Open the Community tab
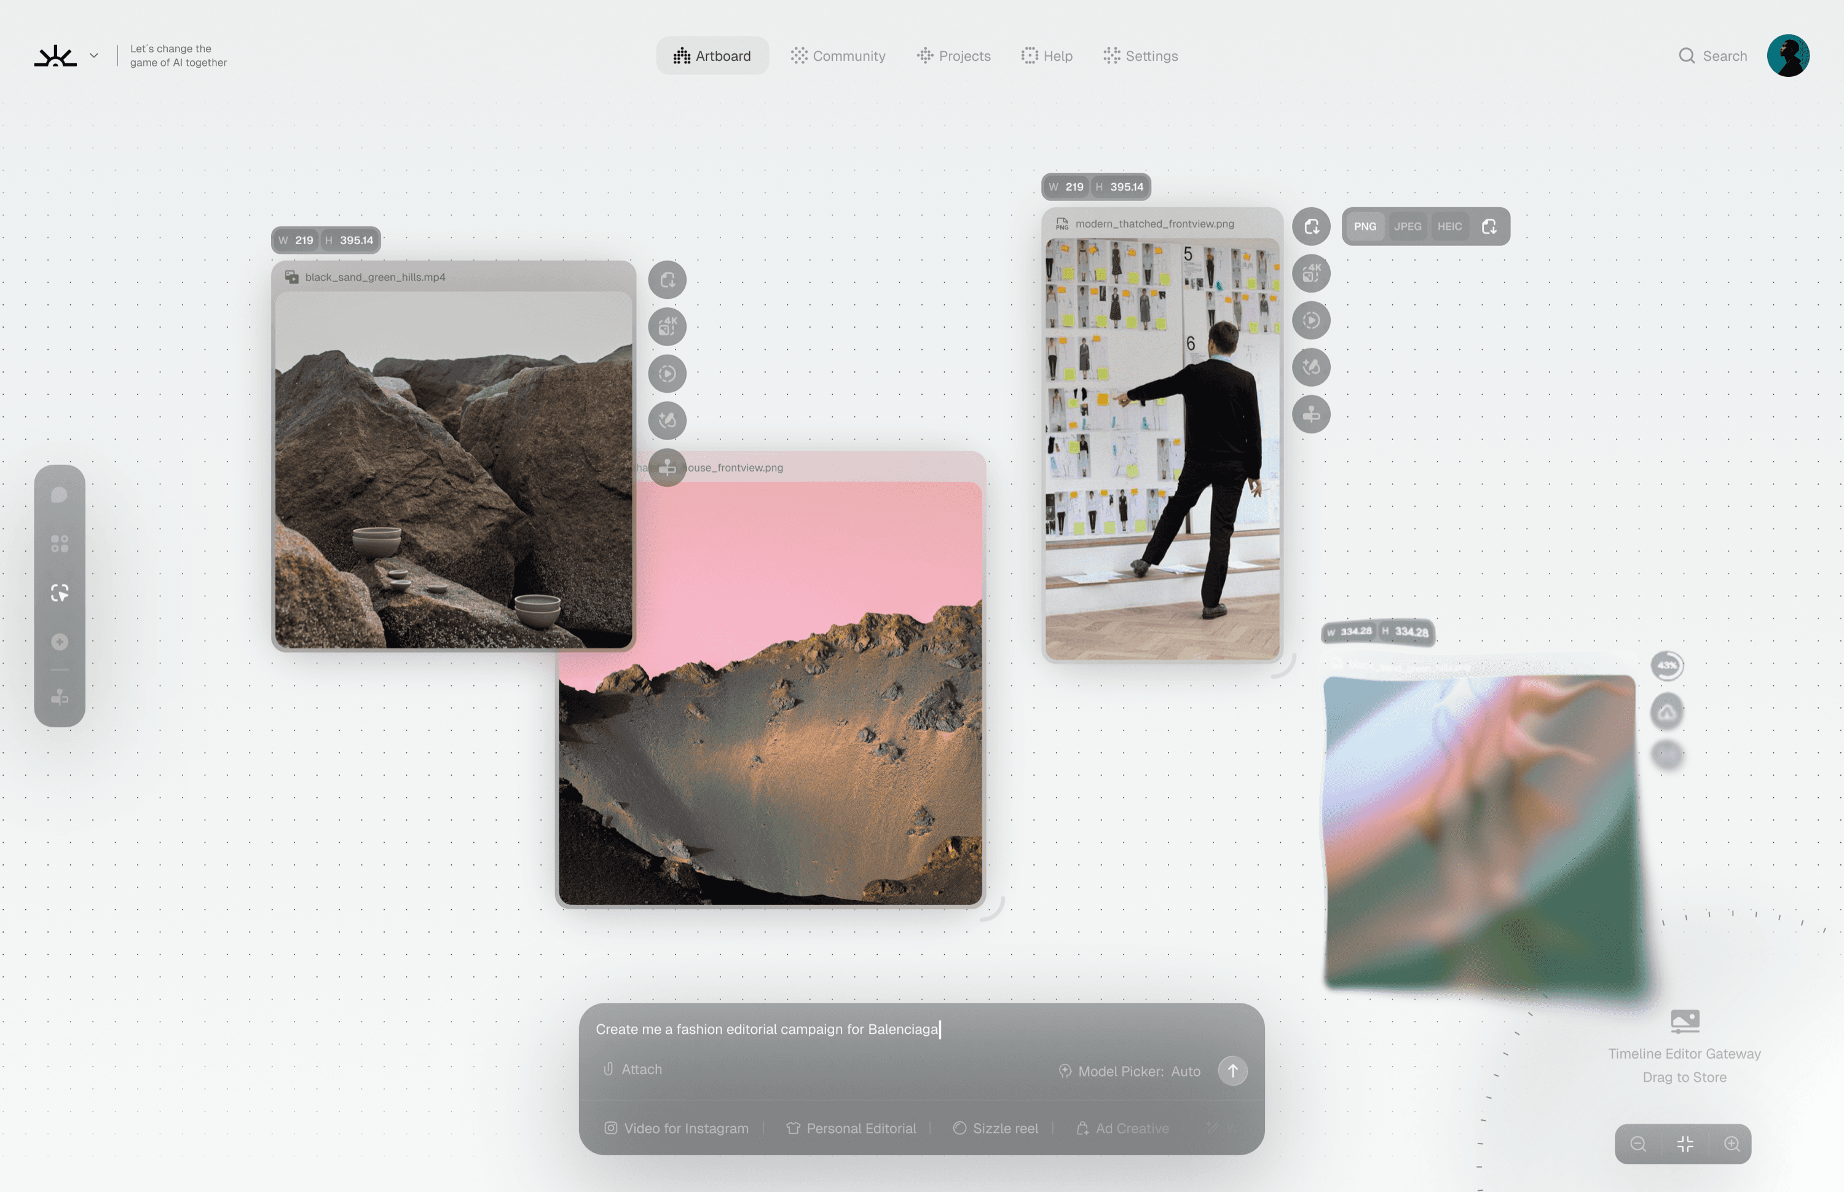Image resolution: width=1844 pixels, height=1192 pixels. [838, 56]
